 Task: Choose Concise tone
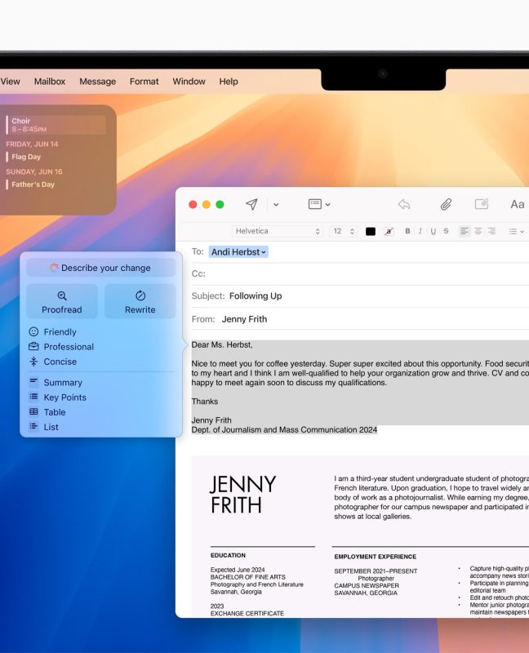60,362
